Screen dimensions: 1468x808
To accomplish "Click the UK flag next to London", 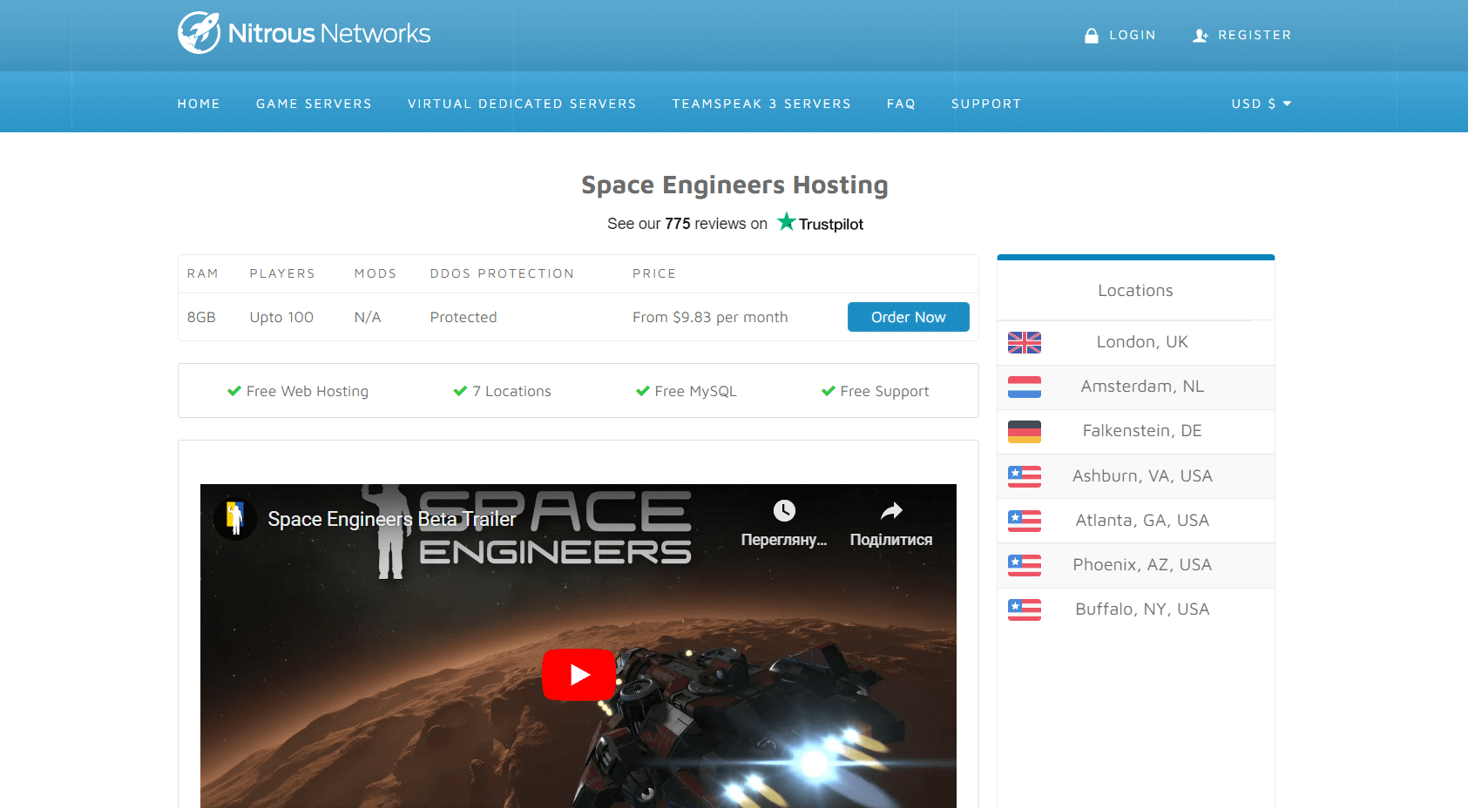I will click(x=1025, y=342).
